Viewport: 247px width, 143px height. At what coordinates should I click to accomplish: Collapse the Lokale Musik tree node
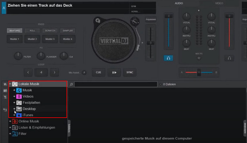click(10, 84)
